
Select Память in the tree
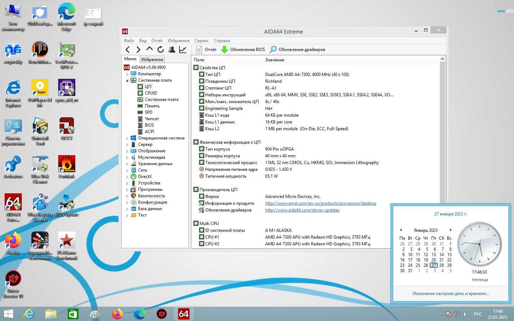152,106
